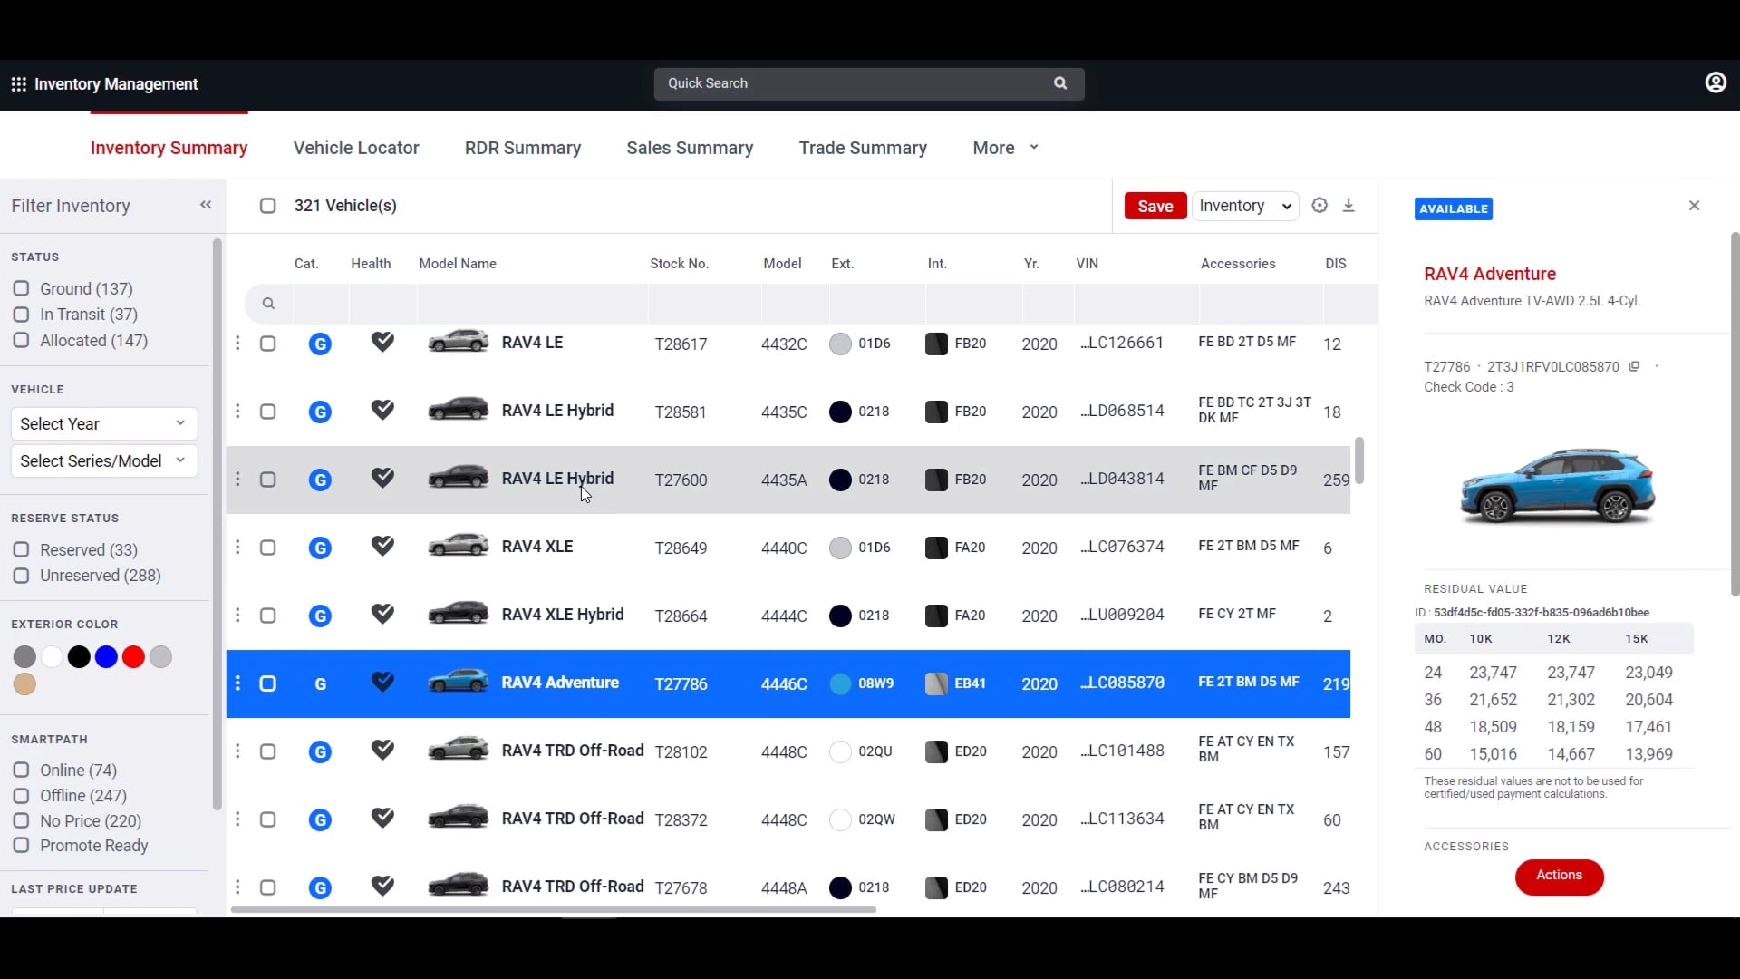The image size is (1740, 979).
Task: Open the Select Year dropdown
Action: pos(102,423)
